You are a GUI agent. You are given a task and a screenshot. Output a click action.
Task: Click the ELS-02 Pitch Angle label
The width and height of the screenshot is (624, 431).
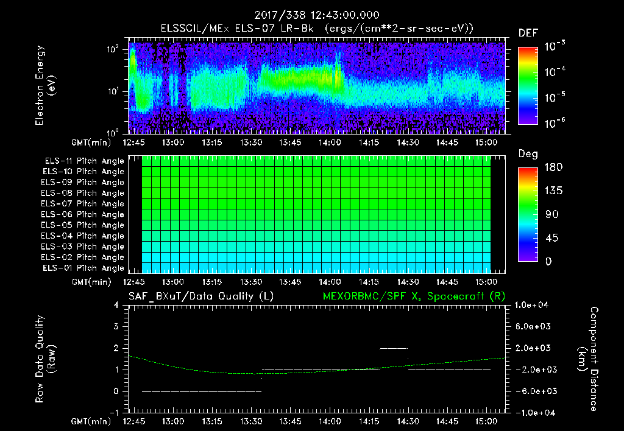(x=83, y=258)
